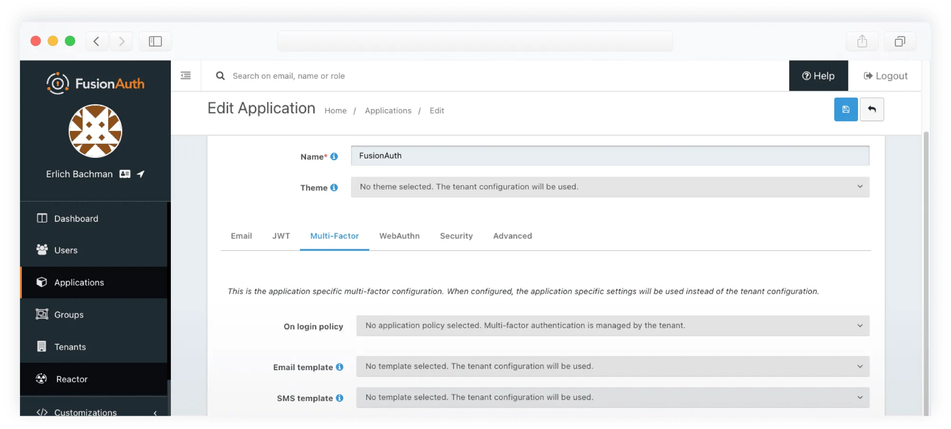Follow the Home breadcrumb link

pyautogui.click(x=336, y=110)
